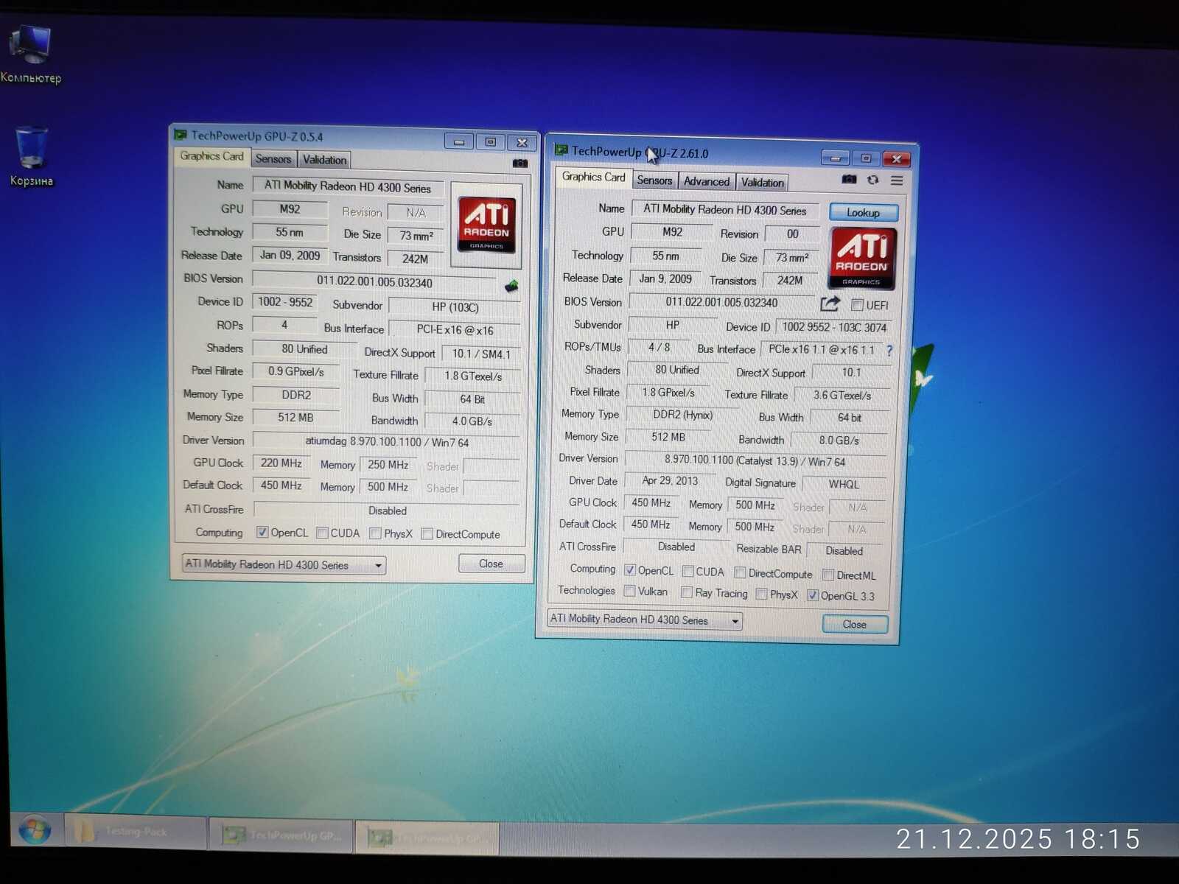Click the screenshot camera icon in GPU-Z 2.61.0
The image size is (1179, 884).
(x=849, y=180)
